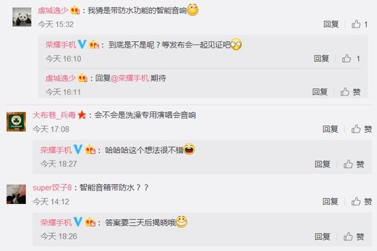This screenshot has width=377, height=251.
Task: Open username link super饺子8
Action: [52, 187]
